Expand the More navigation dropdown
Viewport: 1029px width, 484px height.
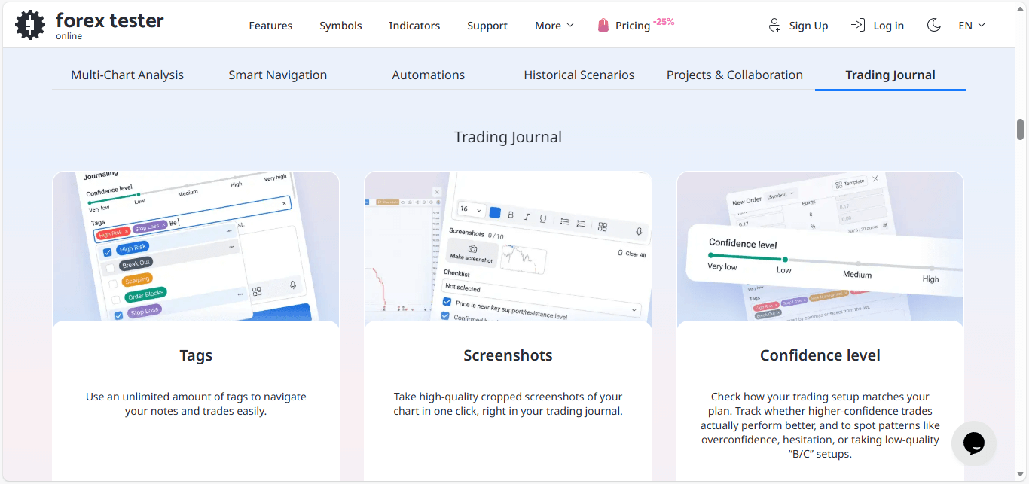[x=554, y=26]
